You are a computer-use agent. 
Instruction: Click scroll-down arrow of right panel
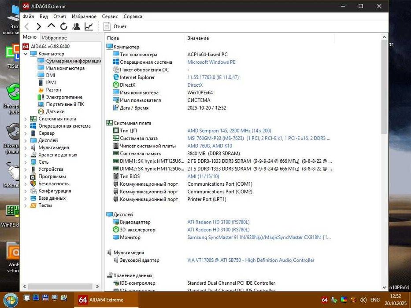pos(384,287)
